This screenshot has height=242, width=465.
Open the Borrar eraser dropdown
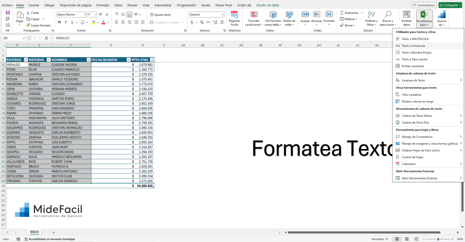347,25
